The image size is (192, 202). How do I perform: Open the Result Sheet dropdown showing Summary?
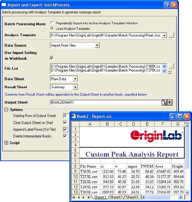tap(75, 87)
